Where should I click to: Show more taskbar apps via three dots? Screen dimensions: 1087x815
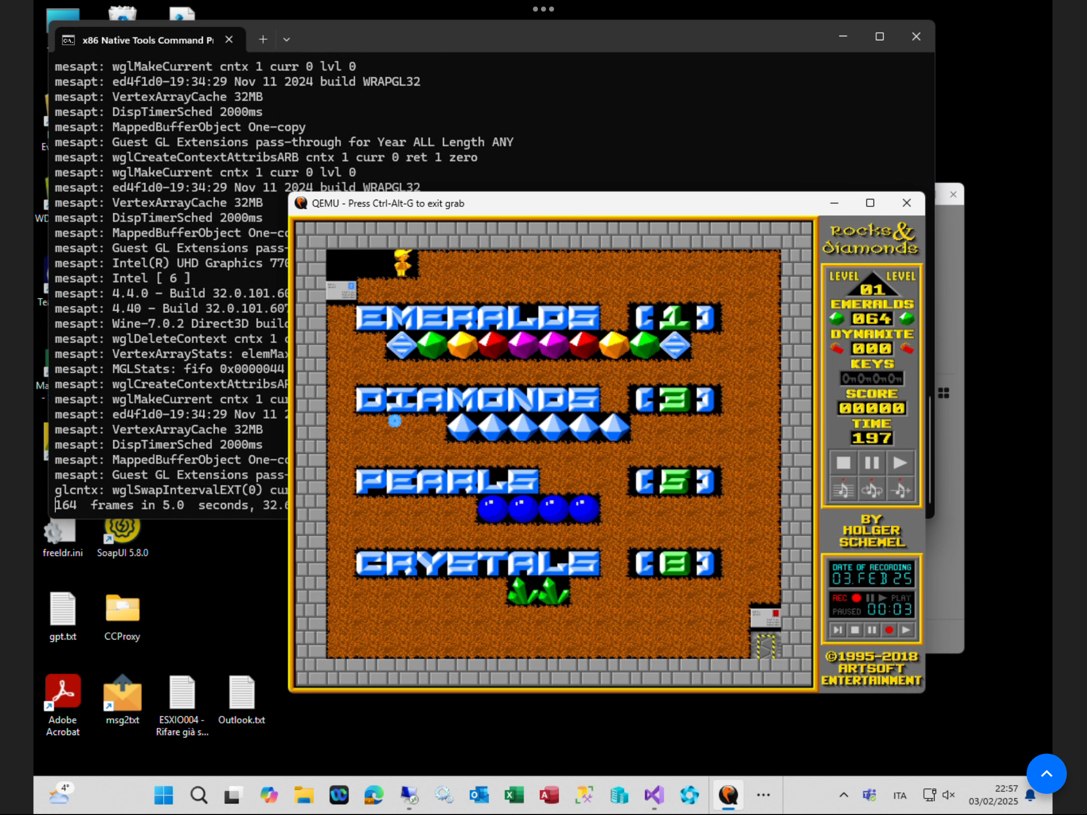(x=763, y=795)
